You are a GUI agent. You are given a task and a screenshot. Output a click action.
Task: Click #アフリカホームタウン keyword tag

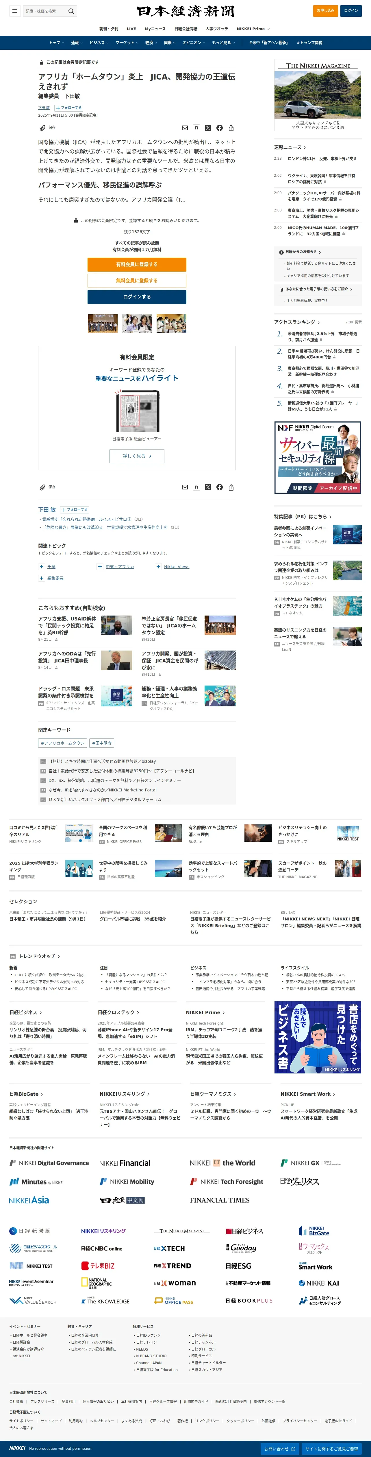[63, 743]
